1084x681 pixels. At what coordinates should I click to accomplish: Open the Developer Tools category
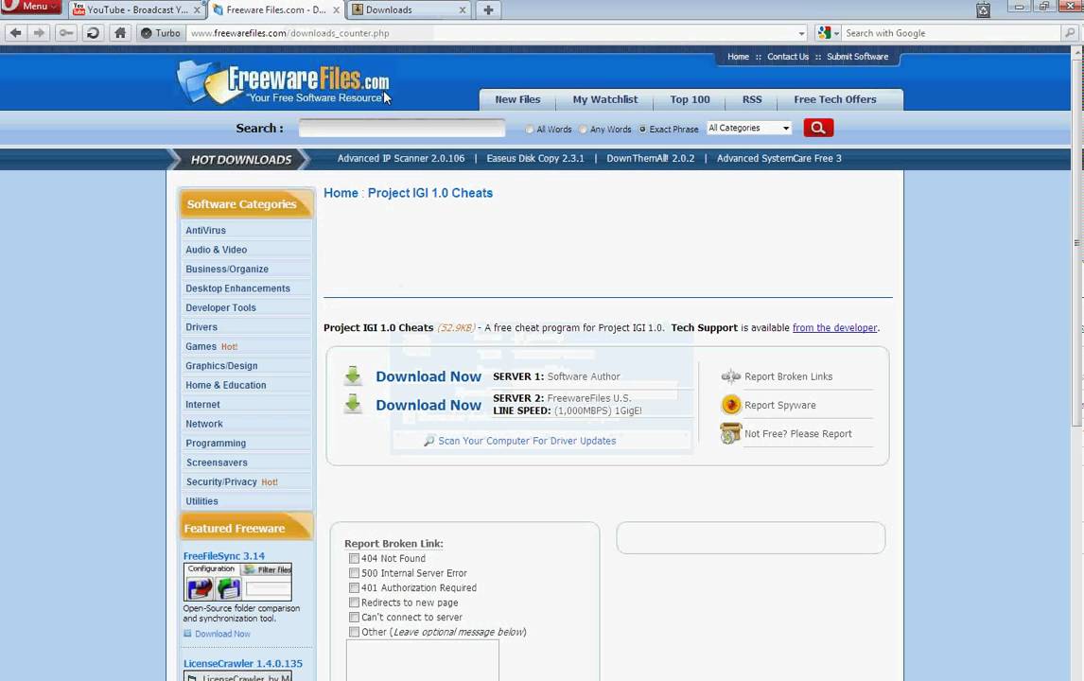point(220,307)
